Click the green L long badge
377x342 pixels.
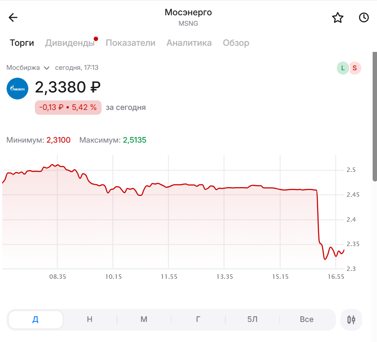(343, 68)
